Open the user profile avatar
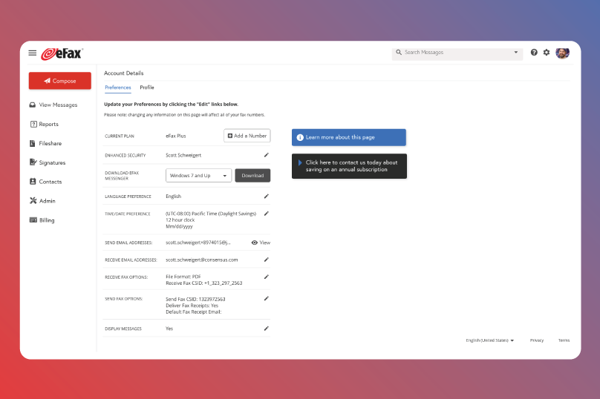The width and height of the screenshot is (600, 399). [x=563, y=53]
